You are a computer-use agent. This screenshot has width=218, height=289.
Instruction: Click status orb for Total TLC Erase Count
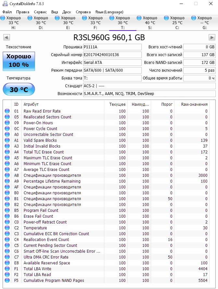pyautogui.click(x=7, y=152)
